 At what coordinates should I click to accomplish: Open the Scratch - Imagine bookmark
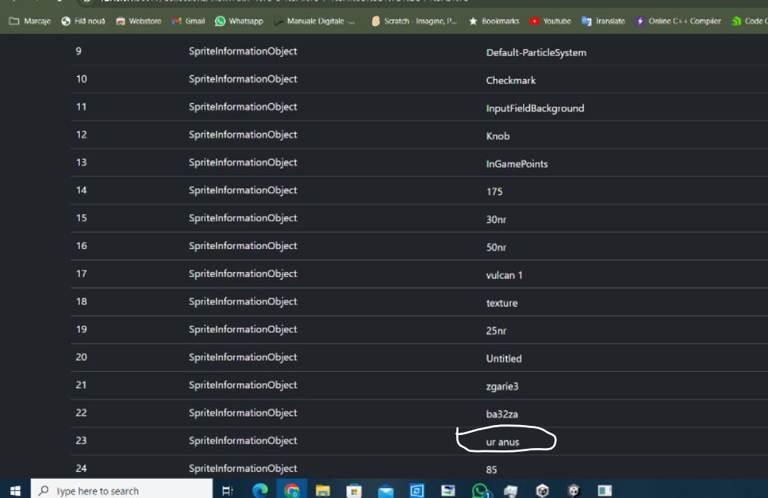pyautogui.click(x=414, y=21)
